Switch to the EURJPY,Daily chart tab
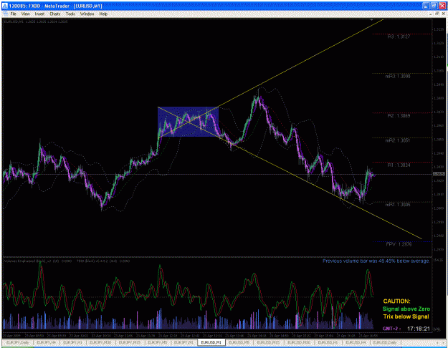This screenshot has height=348, width=448. [x=18, y=342]
